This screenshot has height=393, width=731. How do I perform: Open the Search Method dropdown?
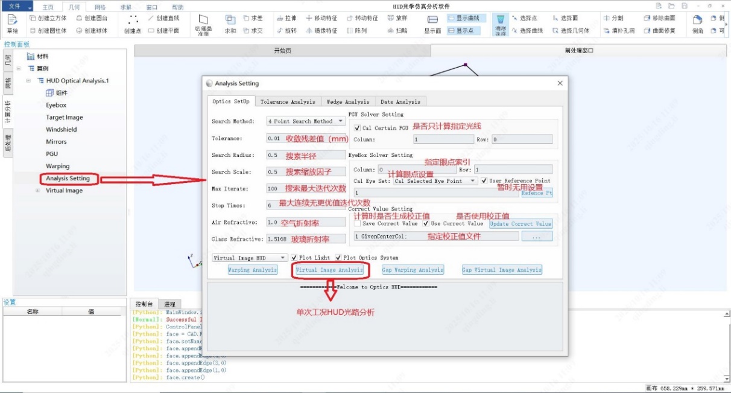coord(305,121)
